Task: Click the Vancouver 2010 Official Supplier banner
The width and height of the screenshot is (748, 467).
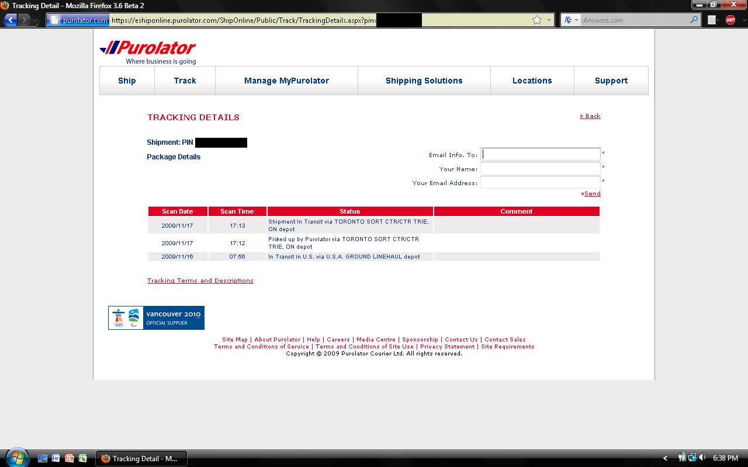Action: tap(156, 318)
